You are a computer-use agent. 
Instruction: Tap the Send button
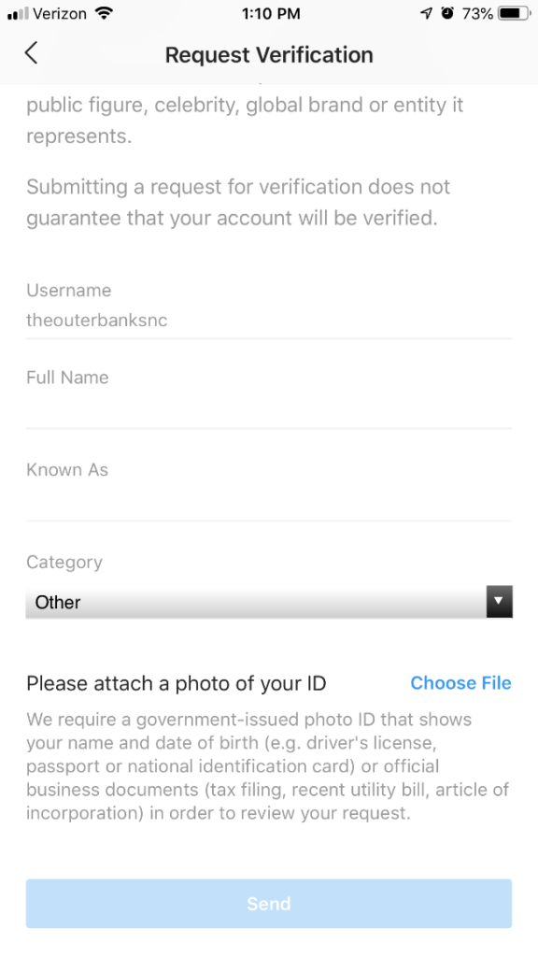pos(269,904)
